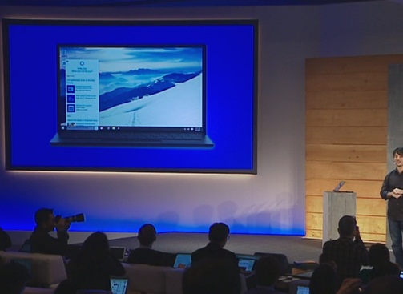The height and width of the screenshot is (294, 403).
Task: Click the Cortana circle logo
Action: click(x=82, y=63)
